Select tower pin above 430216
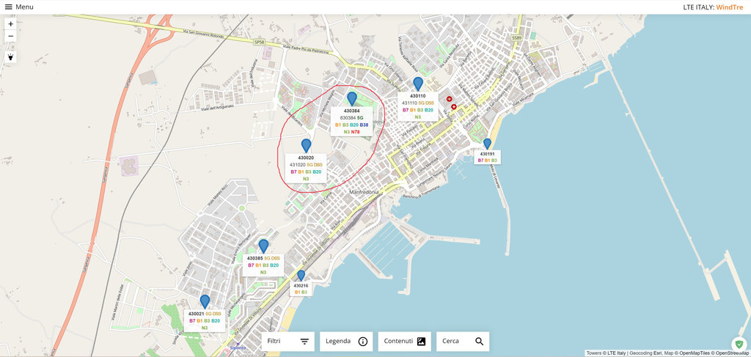The width and height of the screenshot is (751, 357). point(301,276)
